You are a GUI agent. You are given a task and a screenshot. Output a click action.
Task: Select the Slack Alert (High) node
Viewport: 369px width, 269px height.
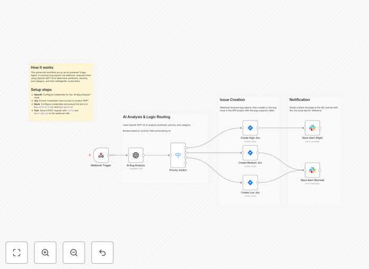click(x=312, y=128)
